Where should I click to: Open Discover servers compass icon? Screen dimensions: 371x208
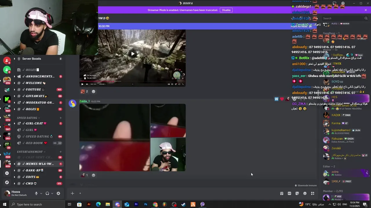[7, 182]
